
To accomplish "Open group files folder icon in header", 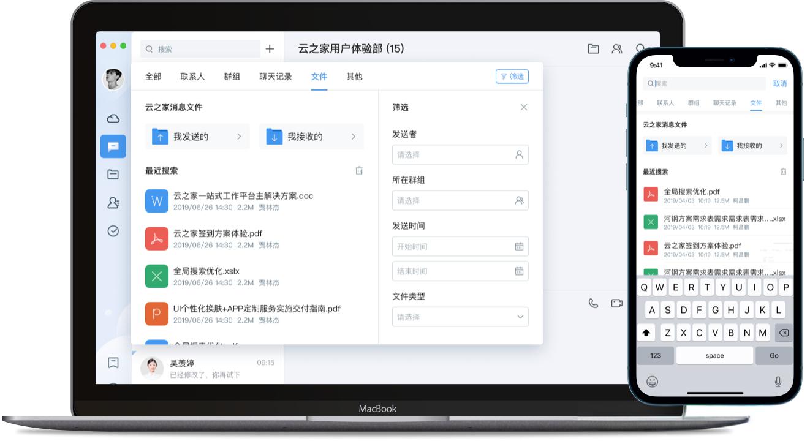I will click(x=593, y=49).
